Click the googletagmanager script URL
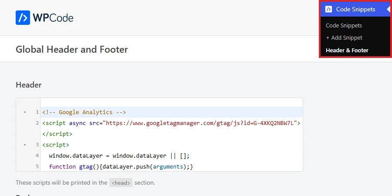 tap(201, 123)
